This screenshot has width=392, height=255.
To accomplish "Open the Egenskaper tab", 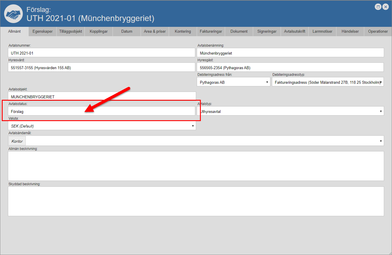I will [x=43, y=32].
